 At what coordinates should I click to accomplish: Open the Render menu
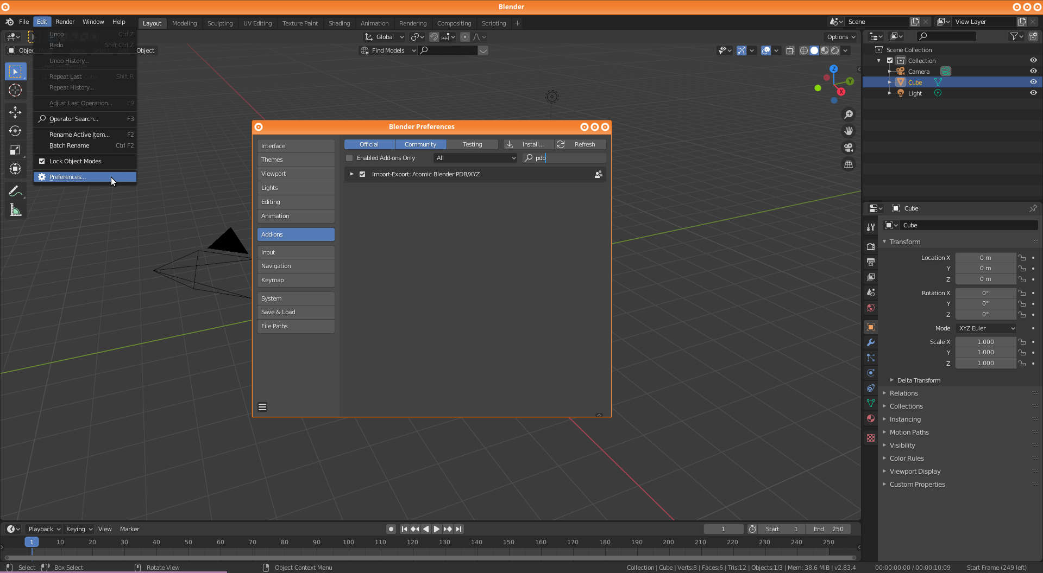click(x=65, y=22)
